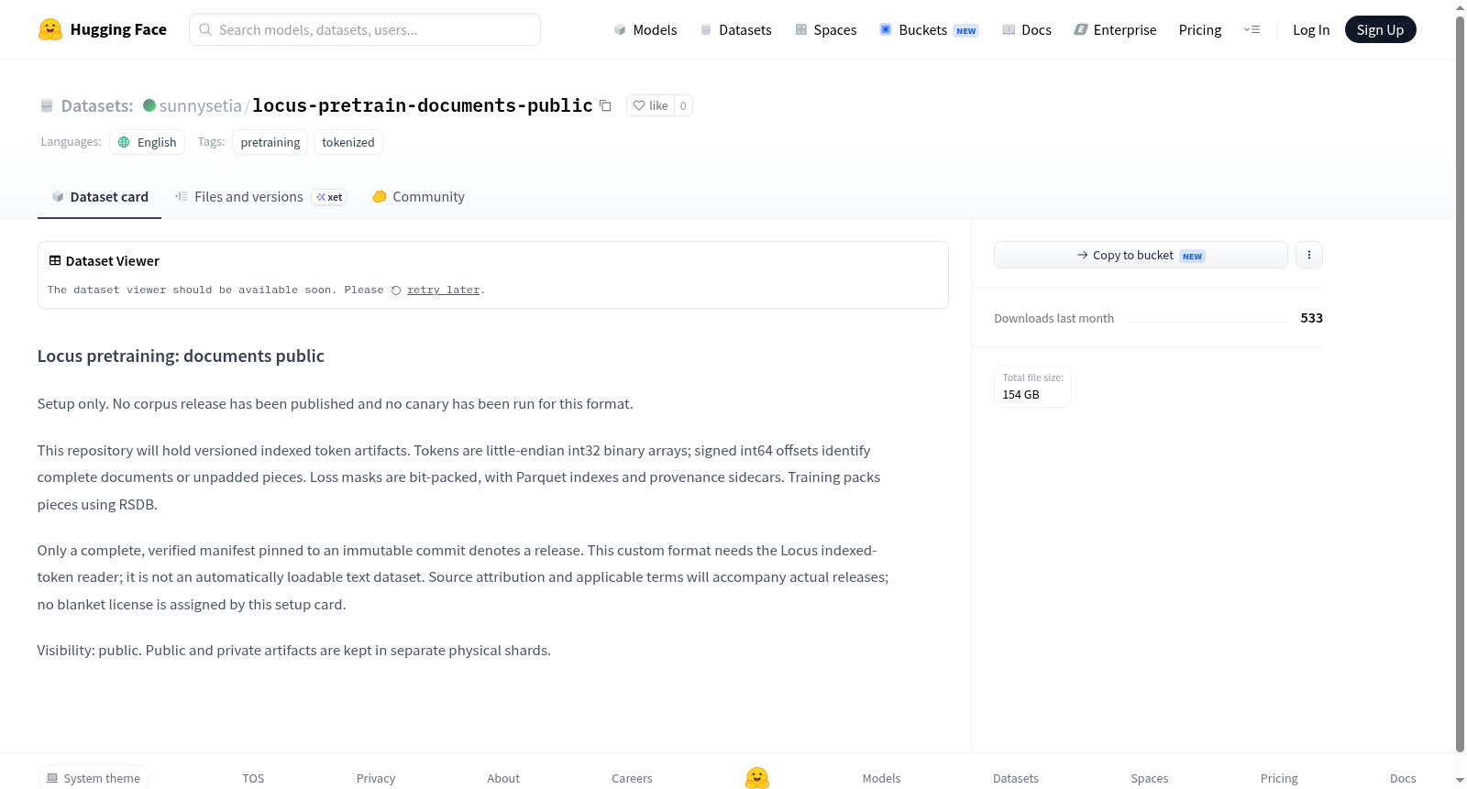Open the sunnysetia profile link
This screenshot has height=789, width=1467.
pyautogui.click(x=201, y=105)
